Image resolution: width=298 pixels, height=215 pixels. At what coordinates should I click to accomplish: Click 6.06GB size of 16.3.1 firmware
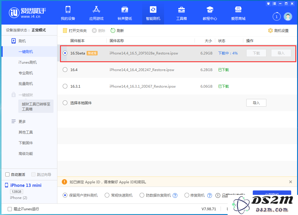206,86
